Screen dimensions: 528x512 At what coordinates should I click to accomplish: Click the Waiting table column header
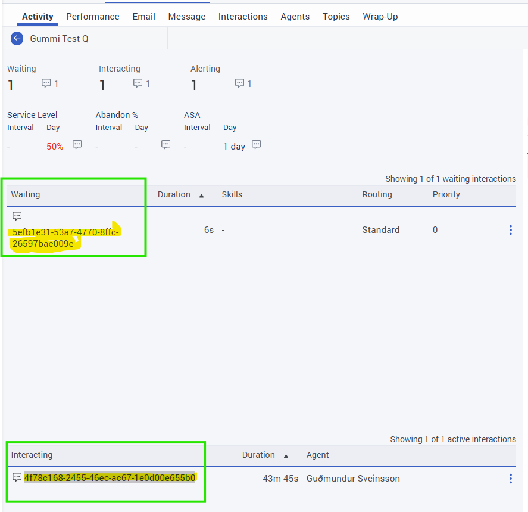(x=26, y=194)
